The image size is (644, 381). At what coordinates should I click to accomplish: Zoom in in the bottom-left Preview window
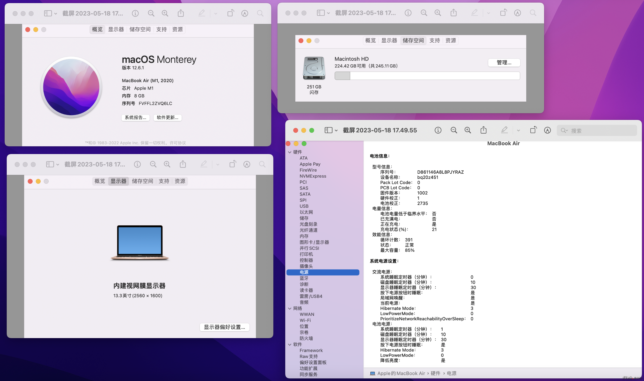[167, 164]
